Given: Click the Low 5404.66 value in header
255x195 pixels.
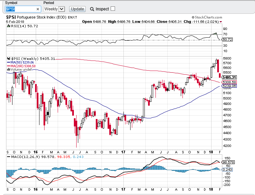Looking at the screenshot, I should (143, 22).
